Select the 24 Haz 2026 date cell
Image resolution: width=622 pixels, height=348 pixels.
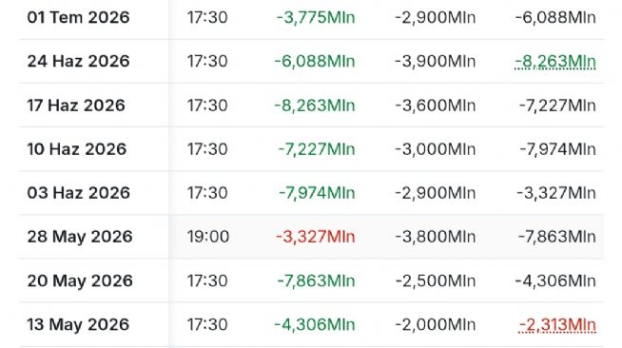pyautogui.click(x=79, y=62)
